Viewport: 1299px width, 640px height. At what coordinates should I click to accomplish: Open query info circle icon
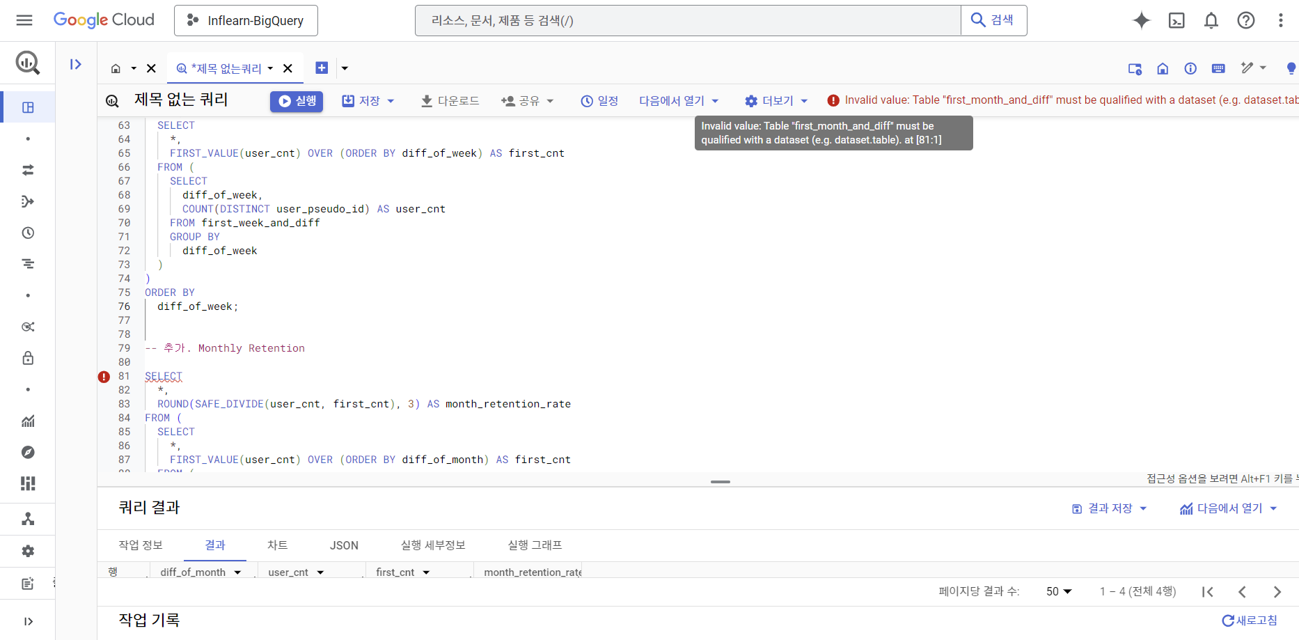[1190, 68]
